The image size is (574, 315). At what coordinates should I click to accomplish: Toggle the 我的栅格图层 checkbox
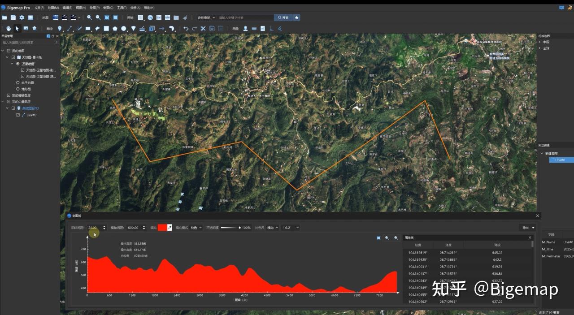coord(9,95)
